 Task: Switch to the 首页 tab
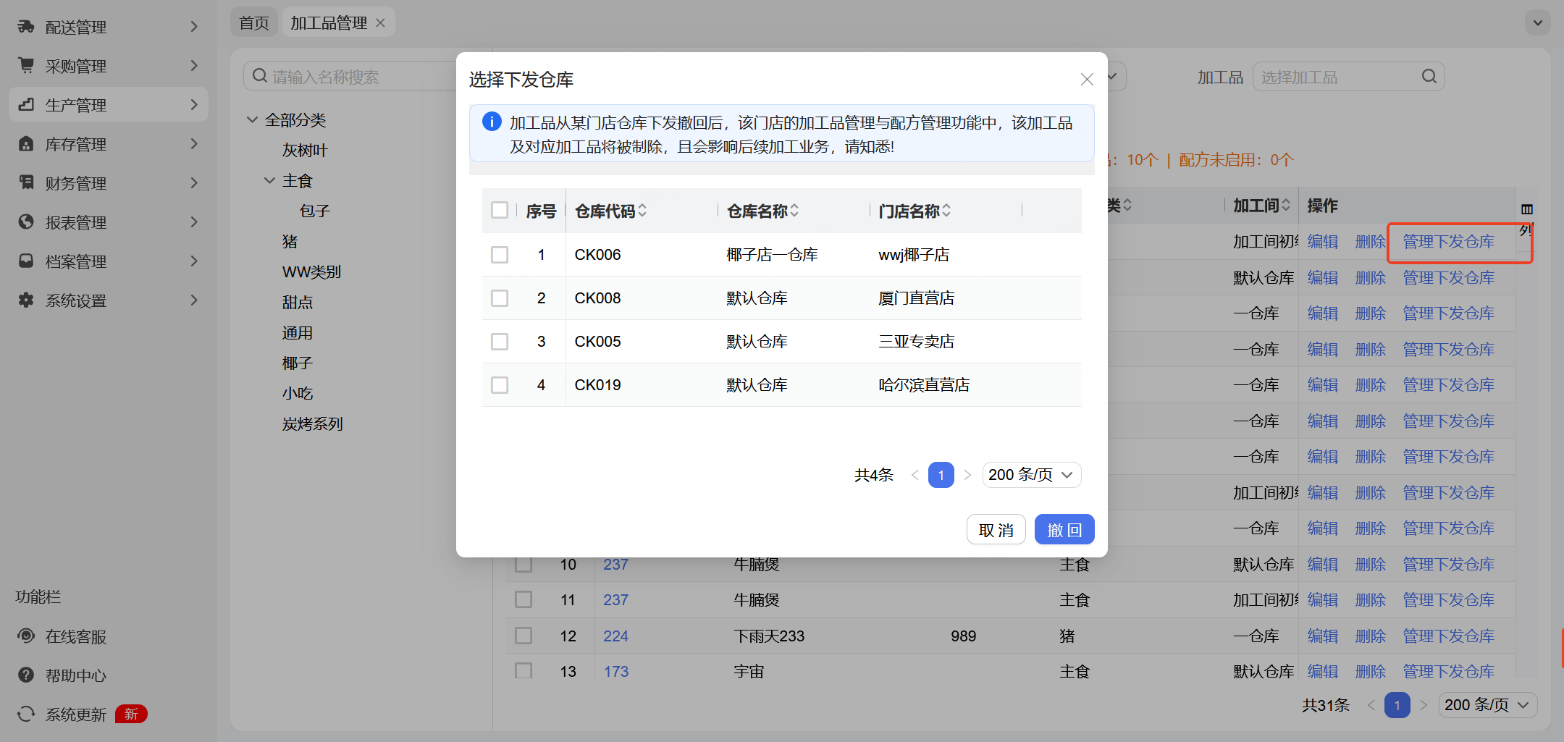click(254, 23)
